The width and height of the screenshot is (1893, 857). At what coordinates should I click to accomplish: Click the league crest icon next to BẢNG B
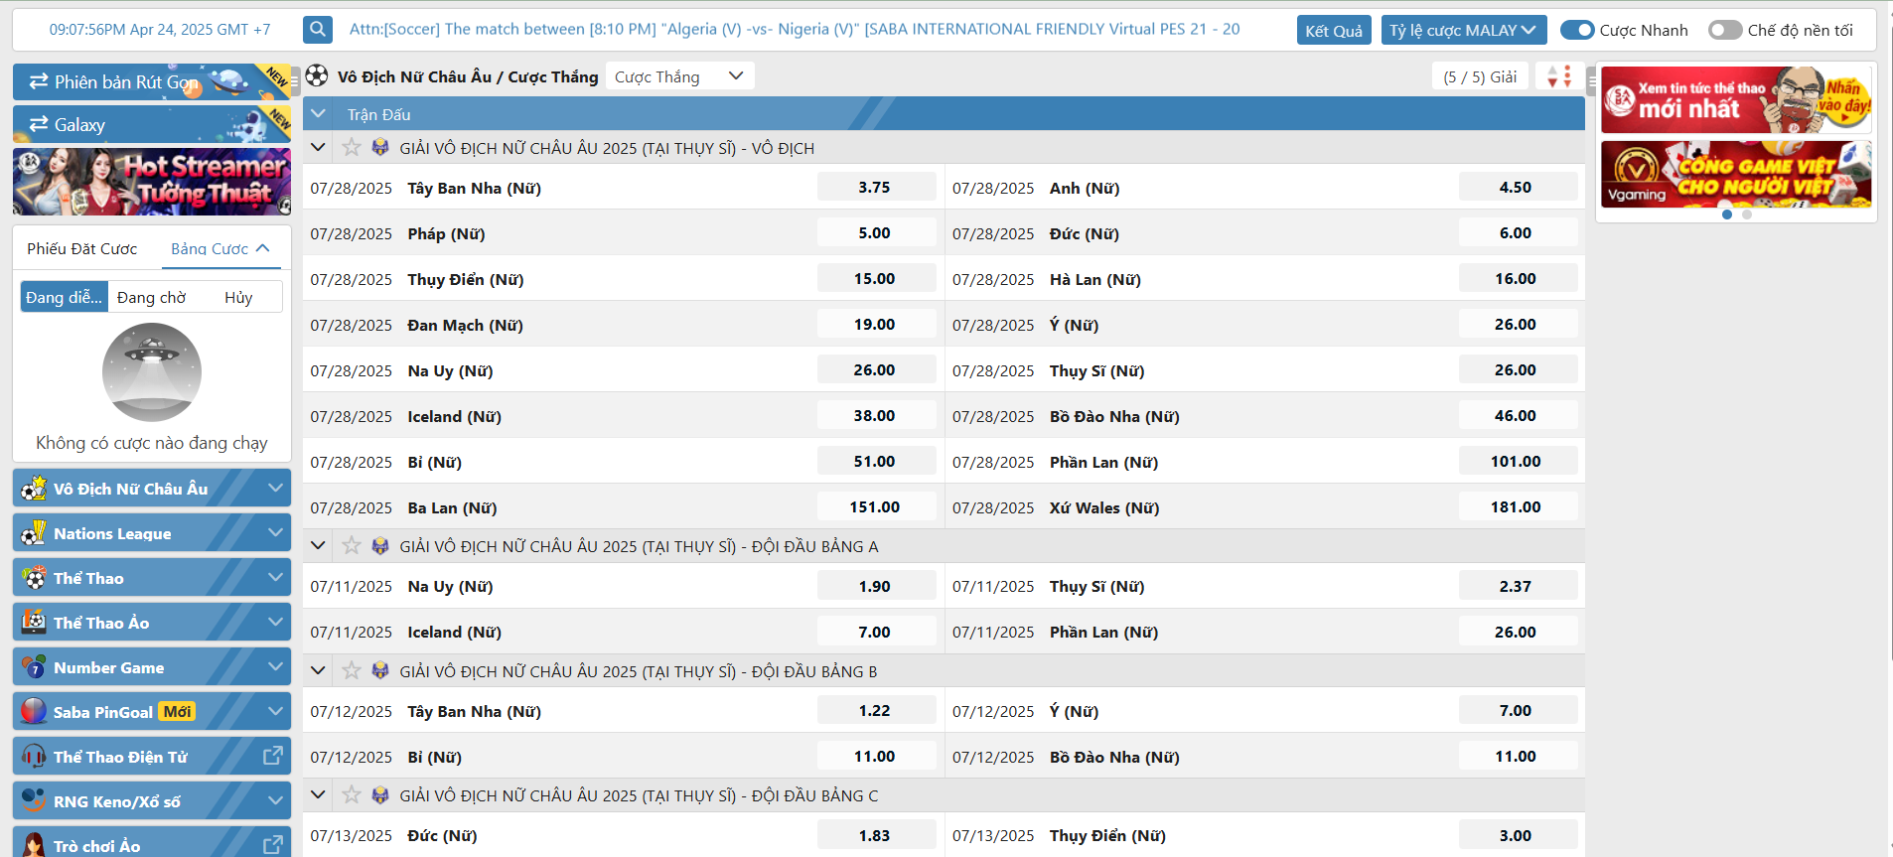[x=380, y=671]
